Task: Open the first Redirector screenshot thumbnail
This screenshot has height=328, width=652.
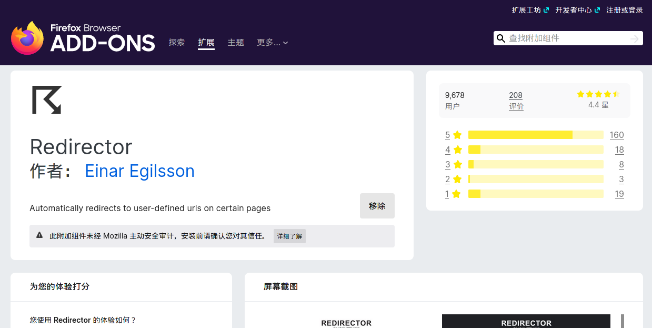Action: [x=346, y=321]
